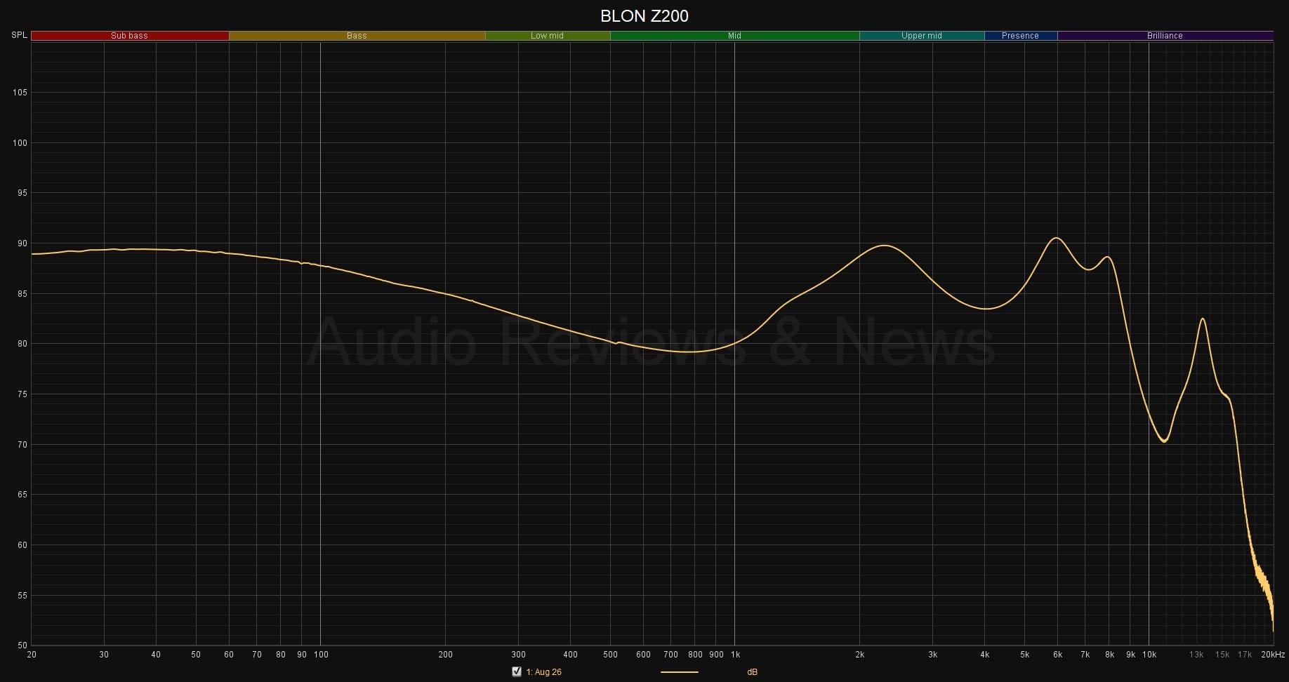Toggle the 1: Aug 26 trace checkbox
The image size is (1289, 682).
click(517, 671)
